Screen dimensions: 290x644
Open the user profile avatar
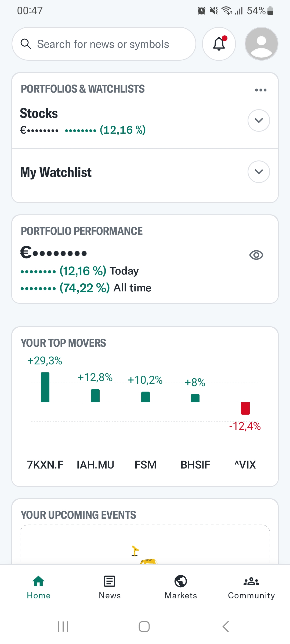pos(261,44)
